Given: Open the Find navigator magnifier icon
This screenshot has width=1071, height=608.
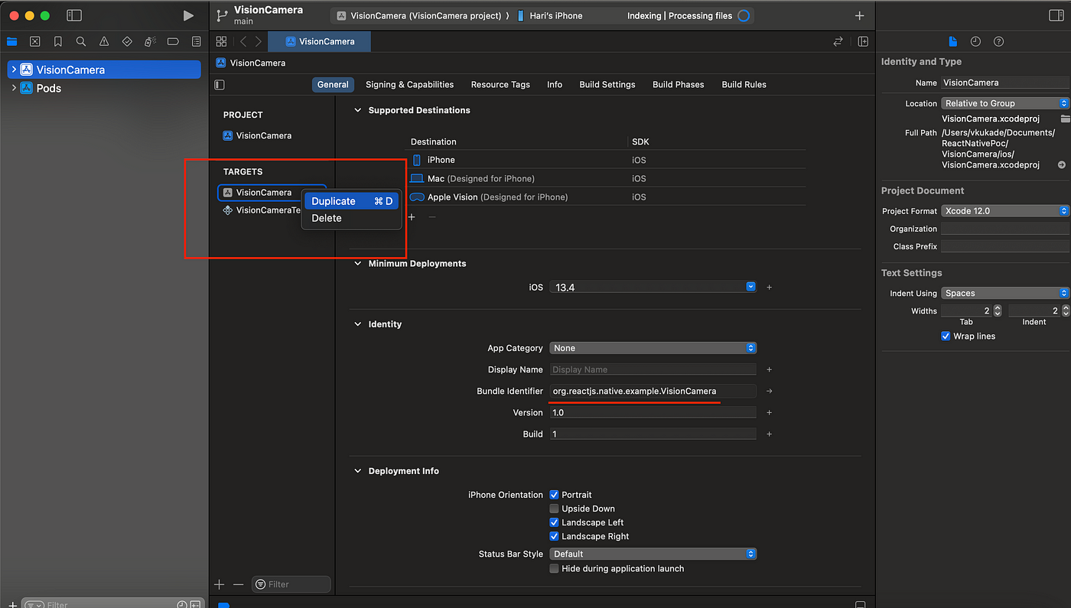Looking at the screenshot, I should pyautogui.click(x=81, y=41).
